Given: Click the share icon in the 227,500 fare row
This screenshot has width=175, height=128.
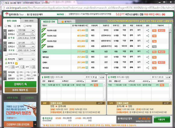Looking at the screenshot, I should pos(148,52).
